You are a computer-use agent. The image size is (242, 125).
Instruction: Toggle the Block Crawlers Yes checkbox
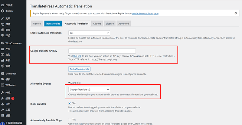(x=70, y=103)
